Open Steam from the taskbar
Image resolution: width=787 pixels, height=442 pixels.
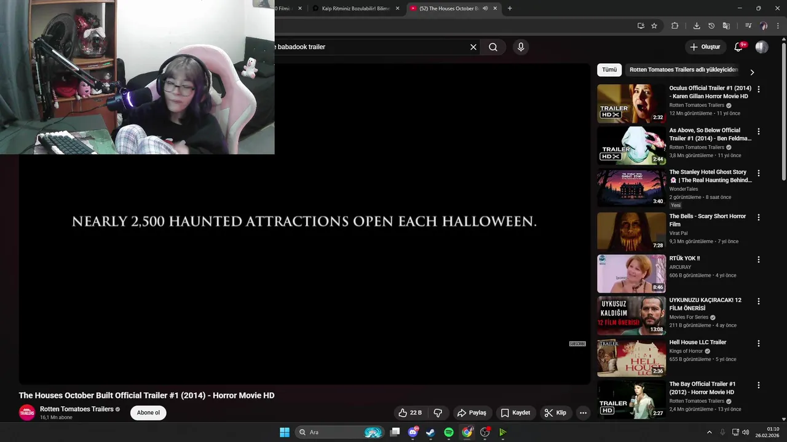click(430, 432)
